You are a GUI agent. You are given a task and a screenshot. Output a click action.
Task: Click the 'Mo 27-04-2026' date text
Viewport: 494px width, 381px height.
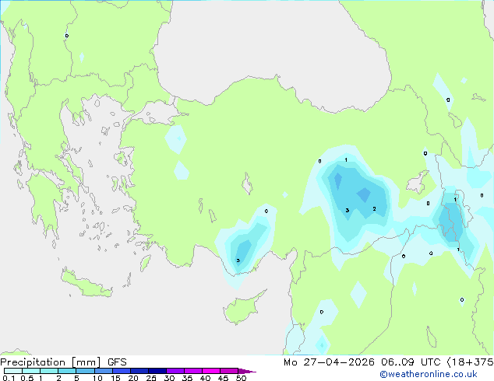click(x=329, y=362)
